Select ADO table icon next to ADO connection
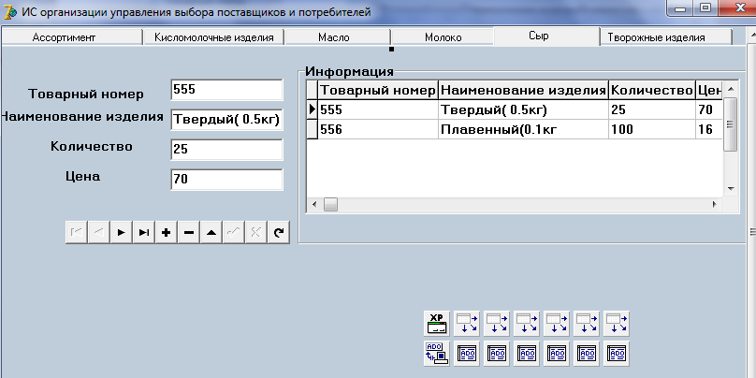This screenshot has width=756, height=378. click(467, 354)
